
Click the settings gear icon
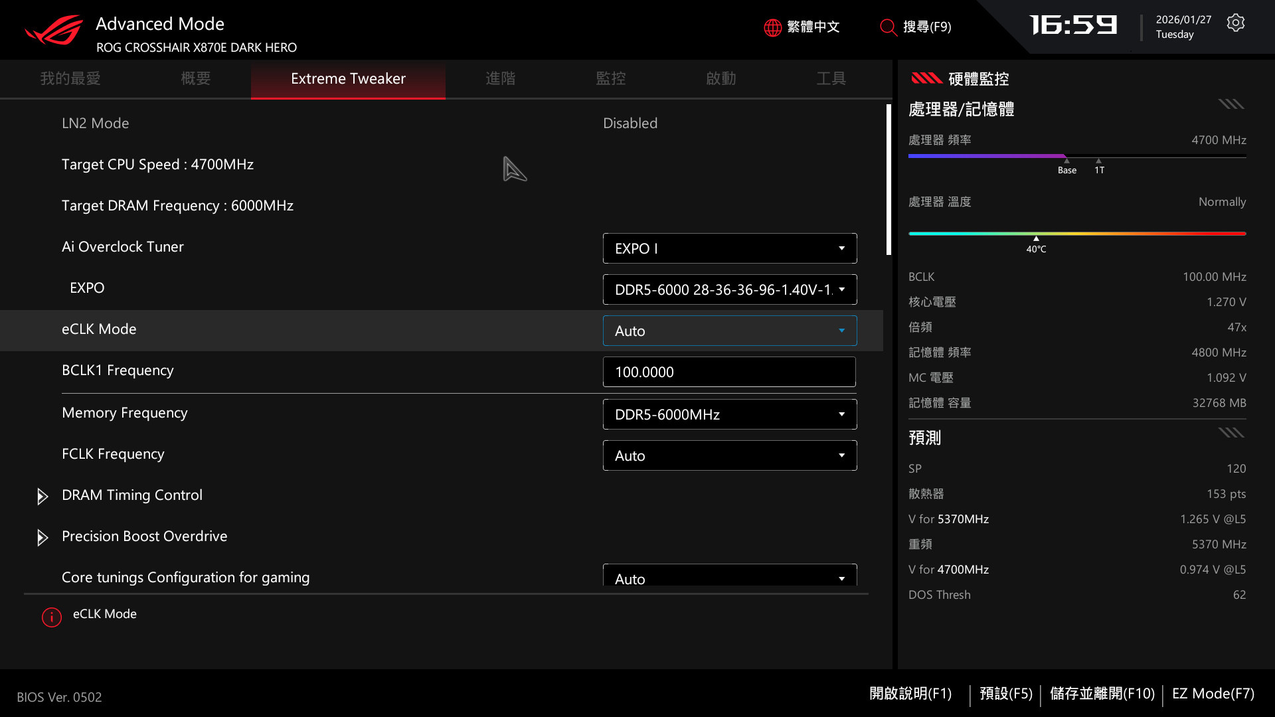click(x=1235, y=23)
